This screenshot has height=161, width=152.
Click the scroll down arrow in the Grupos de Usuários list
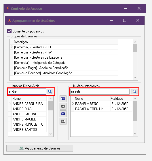135,77
